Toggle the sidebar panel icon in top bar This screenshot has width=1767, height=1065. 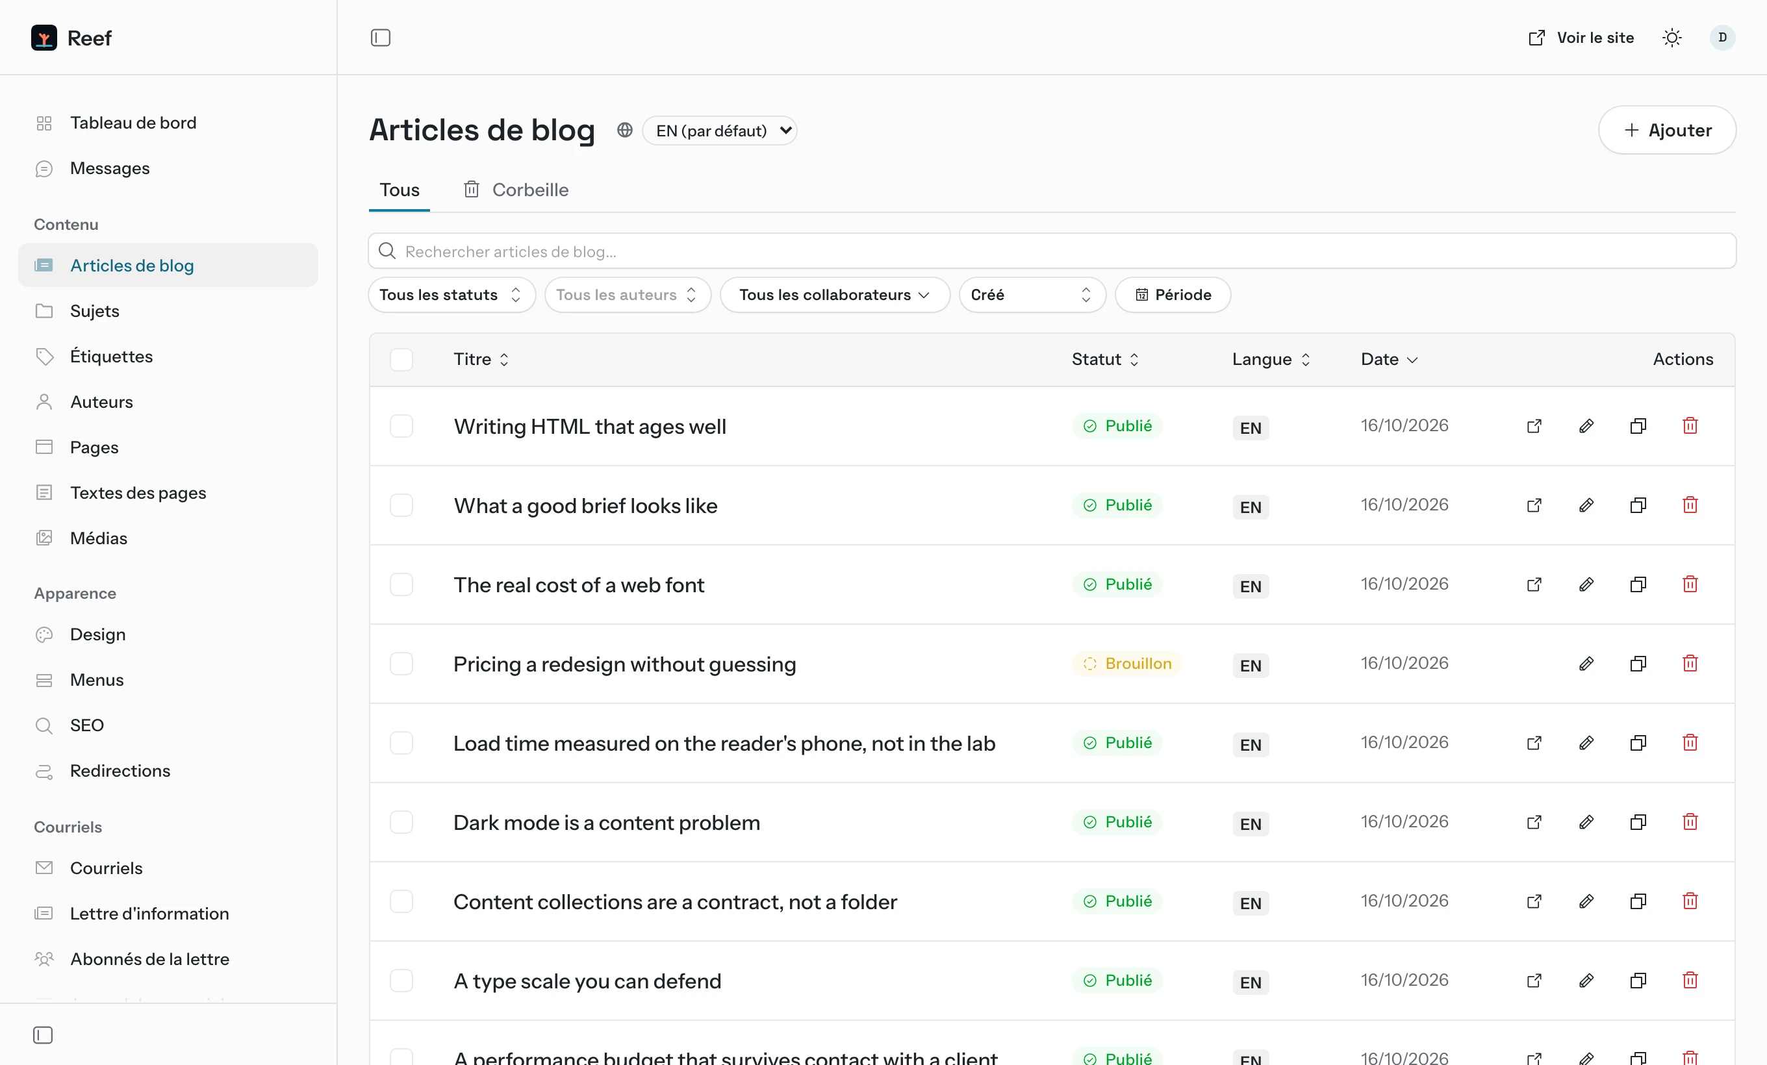click(x=380, y=37)
